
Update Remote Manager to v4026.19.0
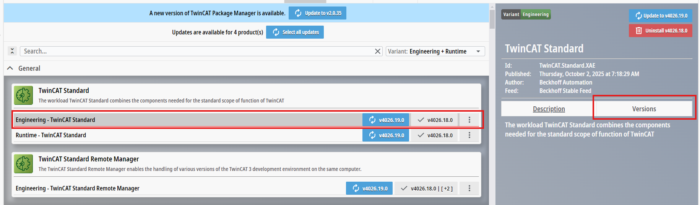(x=369, y=188)
